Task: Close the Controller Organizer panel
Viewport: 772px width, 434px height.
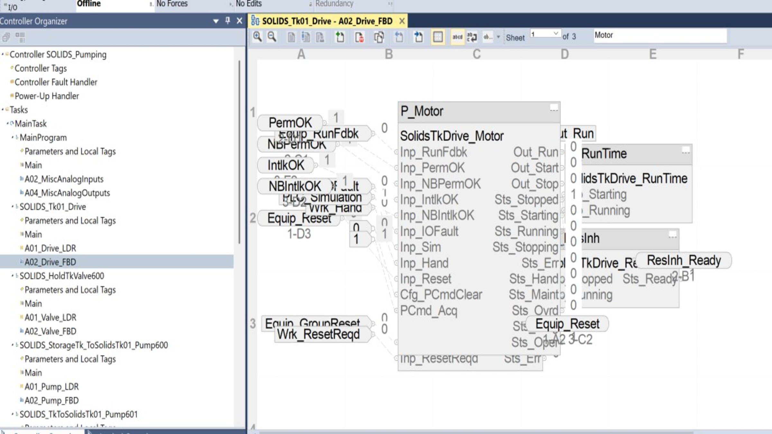Action: pyautogui.click(x=239, y=21)
